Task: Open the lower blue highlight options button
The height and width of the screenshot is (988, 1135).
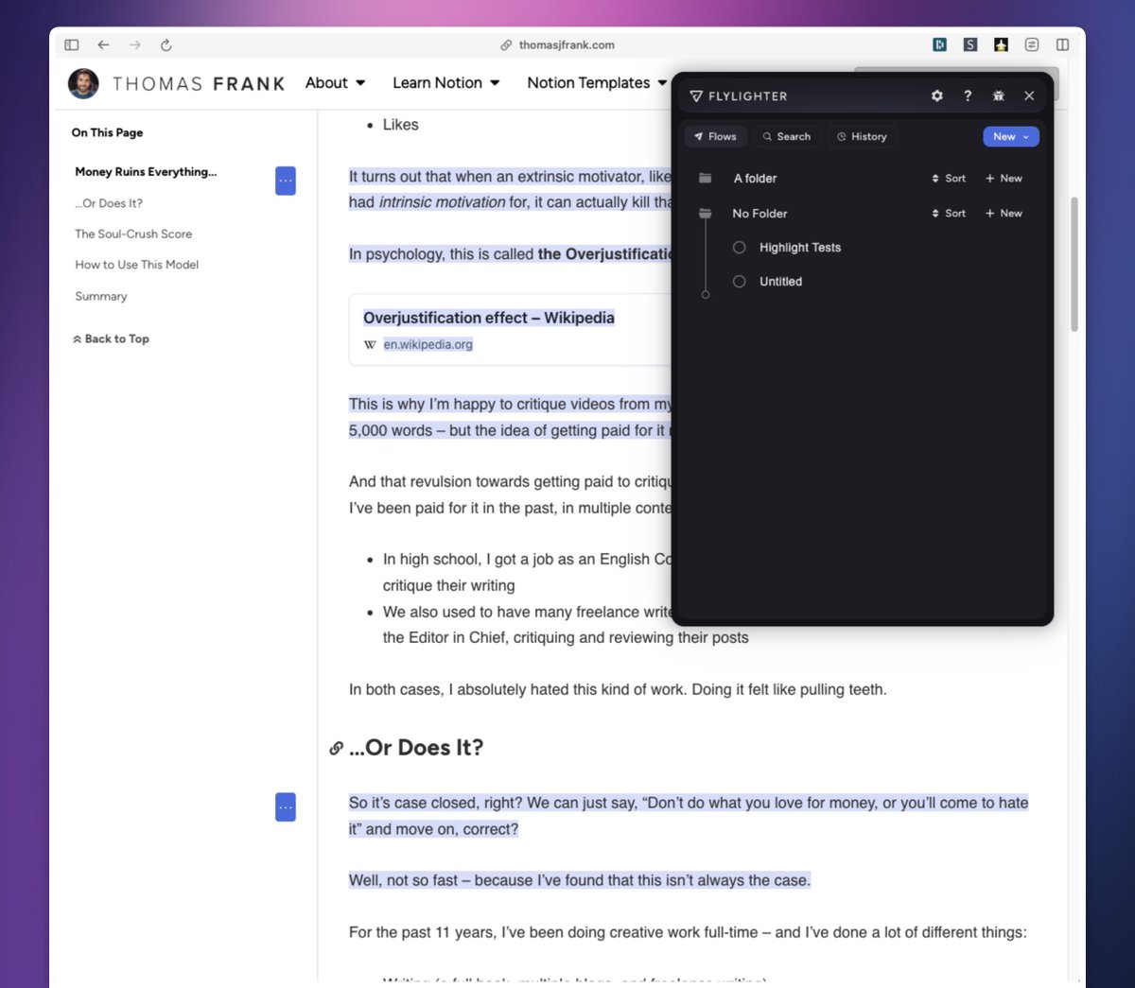Action: pyautogui.click(x=286, y=806)
